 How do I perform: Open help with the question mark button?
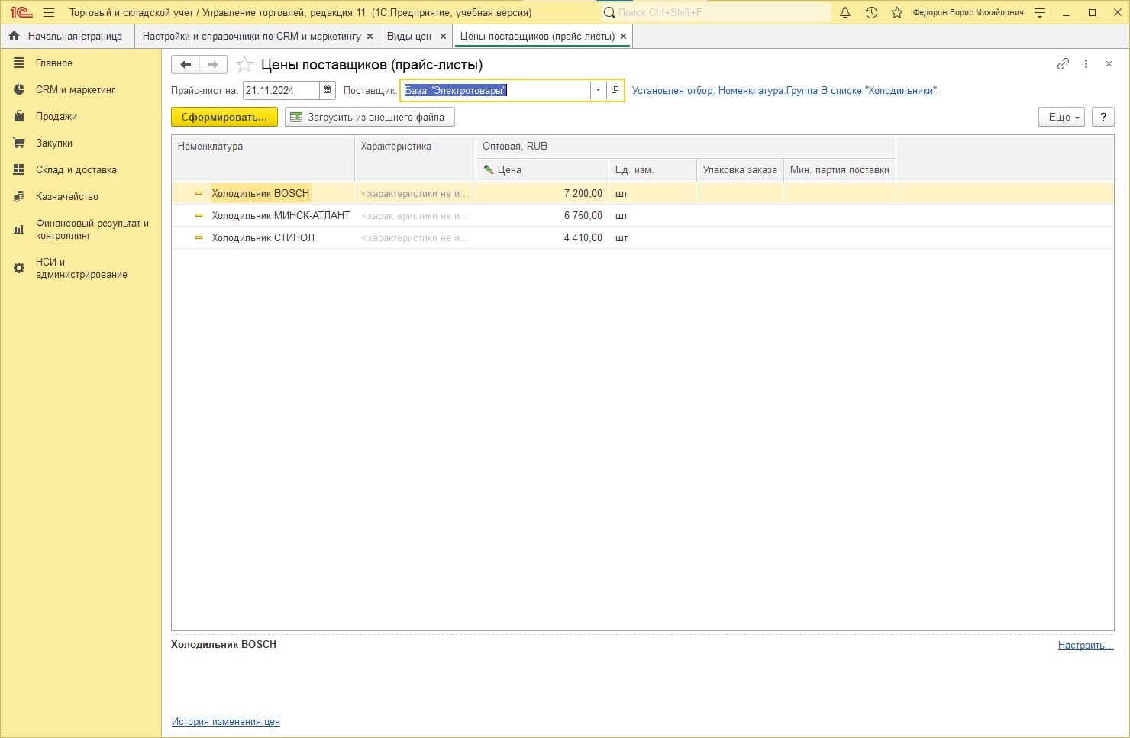pos(1103,117)
